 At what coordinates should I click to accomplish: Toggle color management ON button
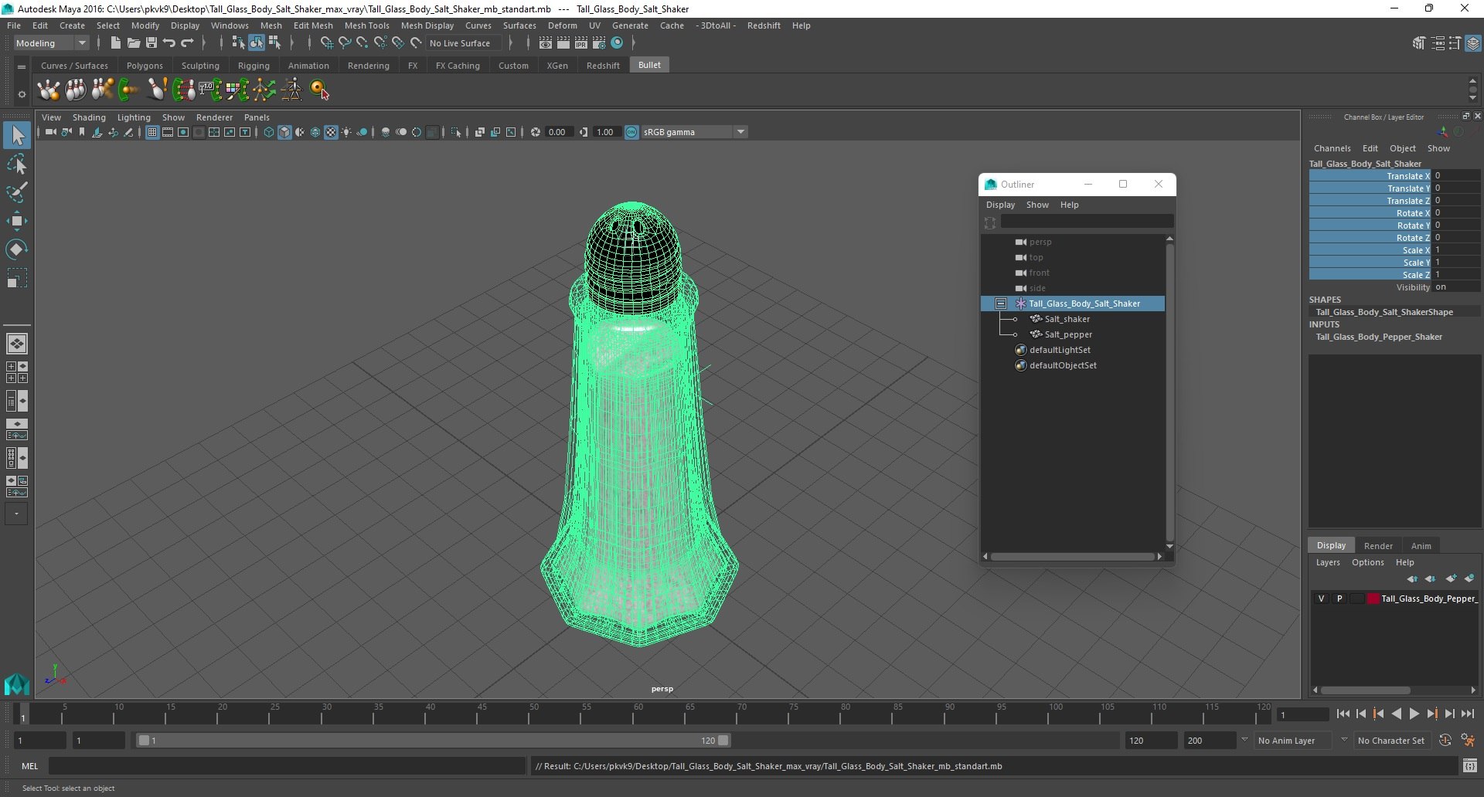tap(631, 132)
